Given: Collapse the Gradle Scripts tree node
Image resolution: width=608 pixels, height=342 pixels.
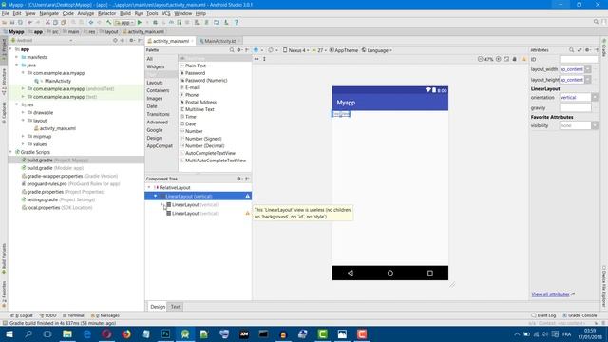Looking at the screenshot, I should [10, 152].
